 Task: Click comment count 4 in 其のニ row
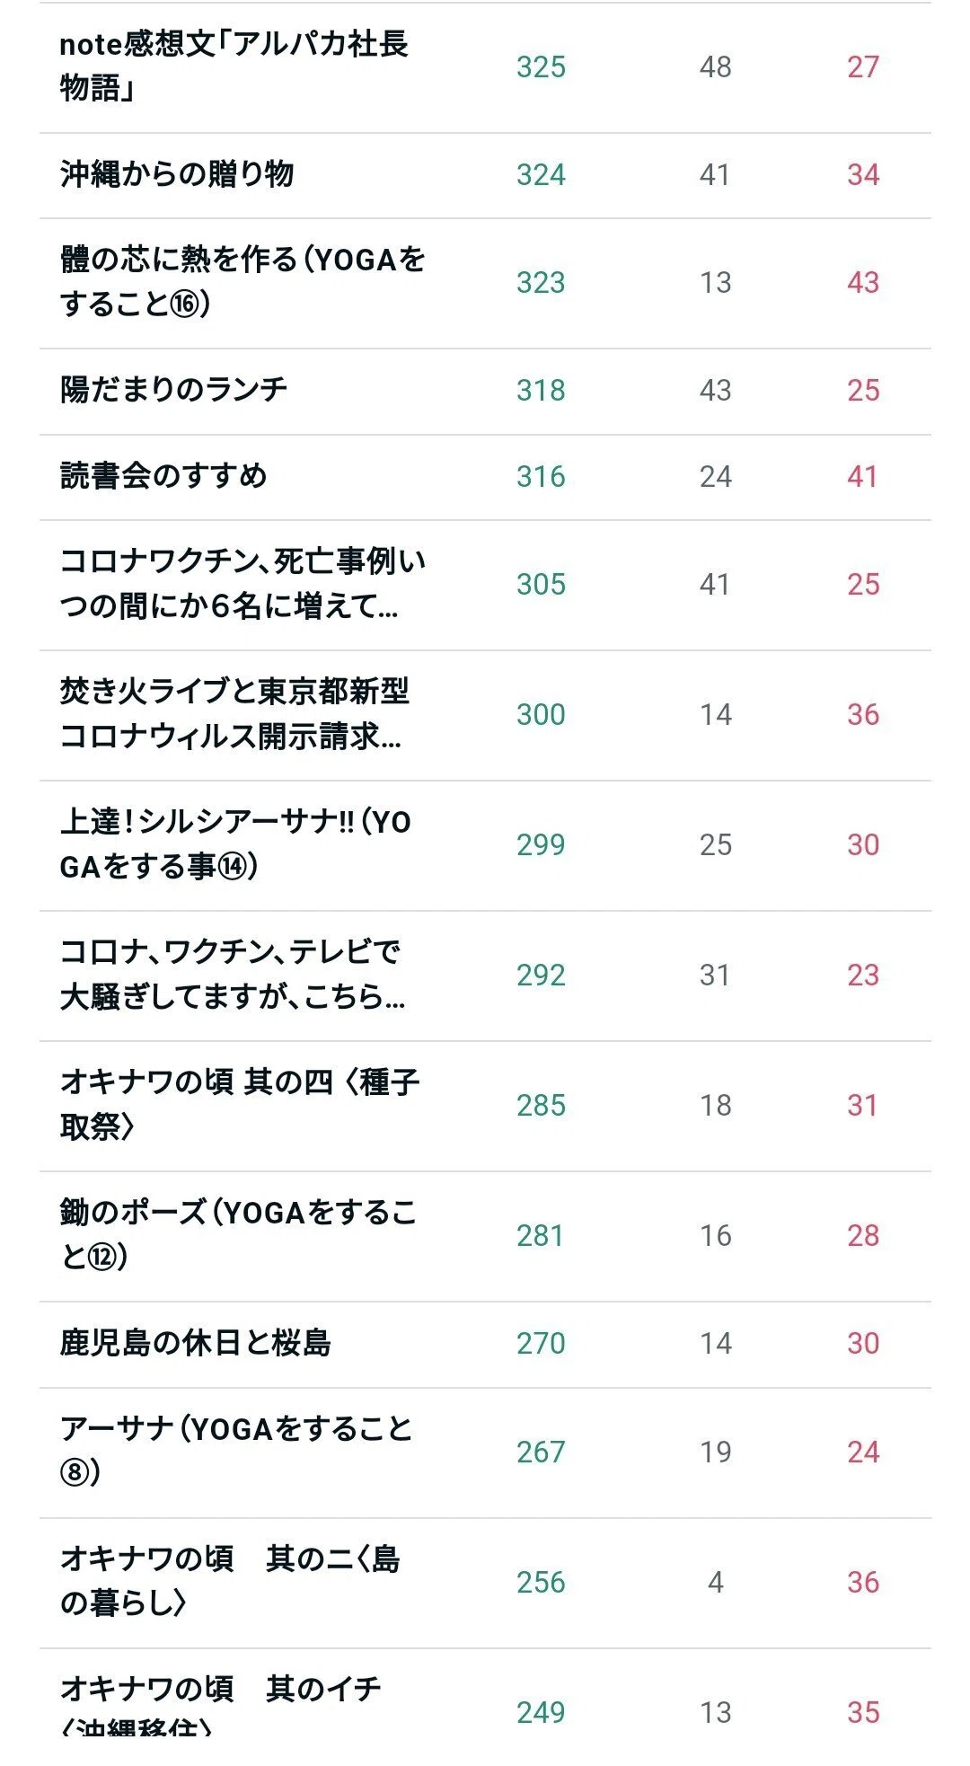(716, 1582)
